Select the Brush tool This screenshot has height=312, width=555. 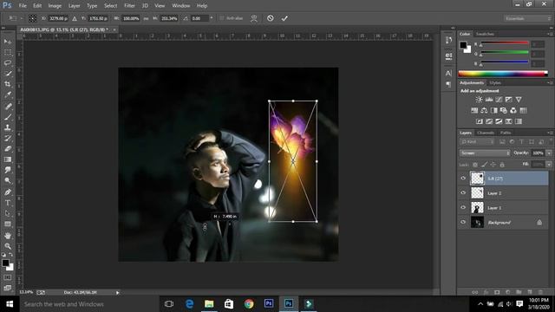click(8, 117)
